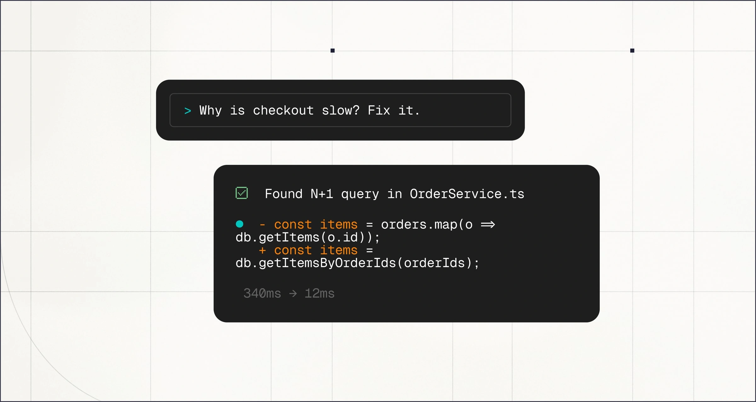Click the text "db.getItems(o.id));"
The width and height of the screenshot is (756, 402).
pyautogui.click(x=308, y=237)
